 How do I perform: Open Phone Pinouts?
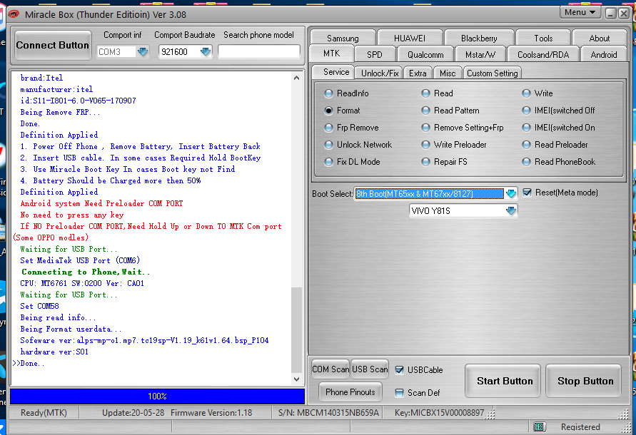[x=350, y=392]
